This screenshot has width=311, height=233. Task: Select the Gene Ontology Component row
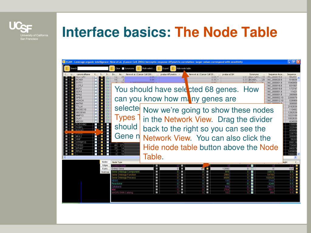tap(205, 172)
